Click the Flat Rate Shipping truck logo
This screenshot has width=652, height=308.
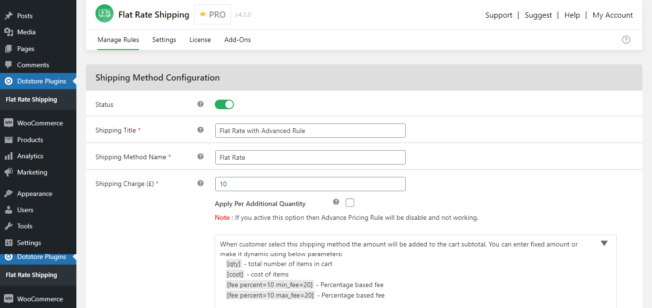point(104,14)
